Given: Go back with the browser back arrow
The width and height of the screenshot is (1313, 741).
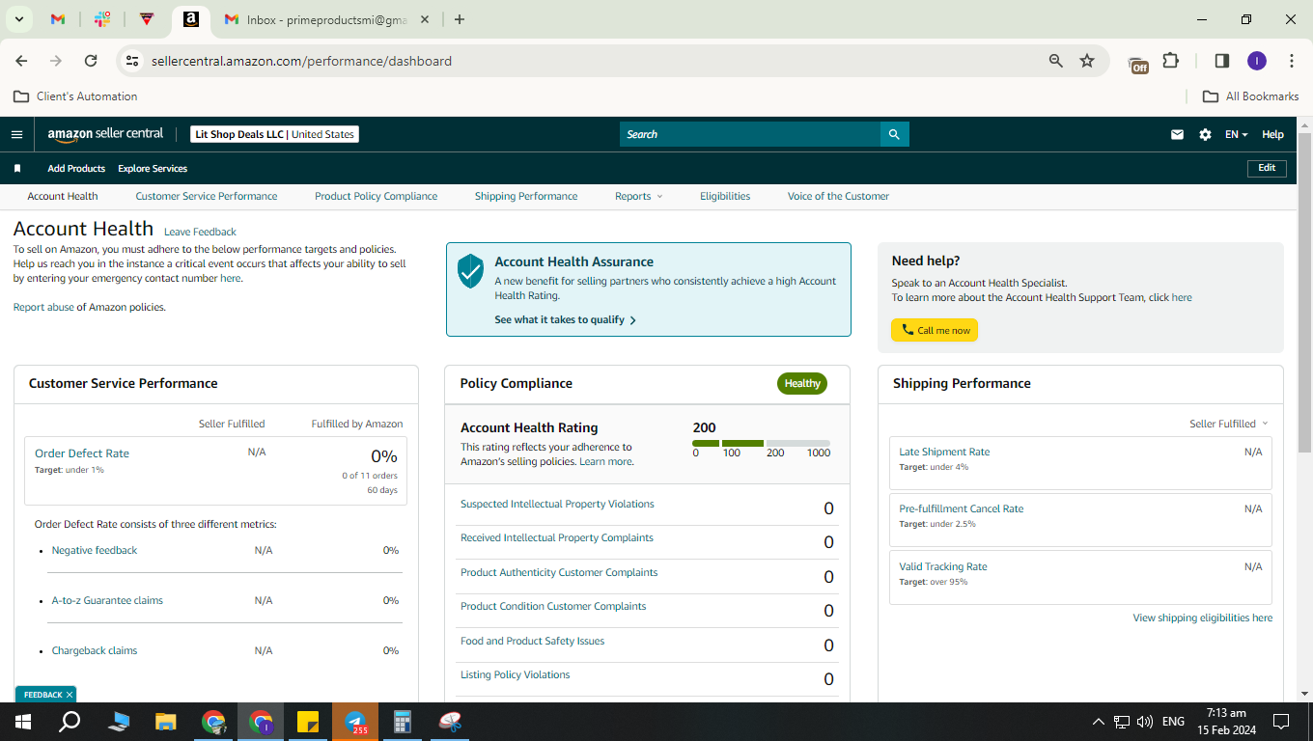Looking at the screenshot, I should pos(21,61).
